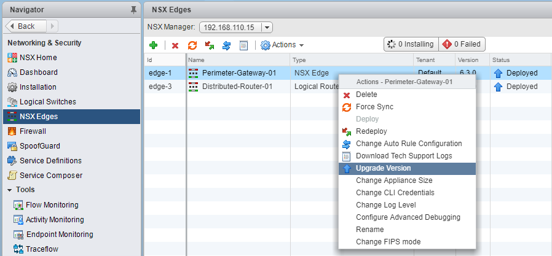Click the 0 Installing button
The height and width of the screenshot is (256, 552).
click(411, 44)
